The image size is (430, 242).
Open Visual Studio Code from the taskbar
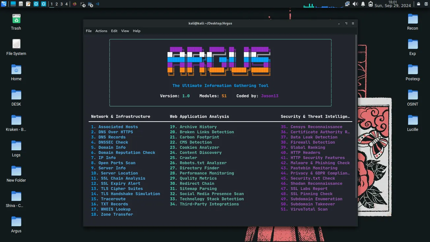pos(97,4)
